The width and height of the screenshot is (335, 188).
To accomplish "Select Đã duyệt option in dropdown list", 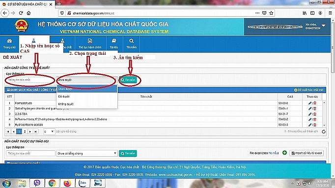I will pos(87,96).
